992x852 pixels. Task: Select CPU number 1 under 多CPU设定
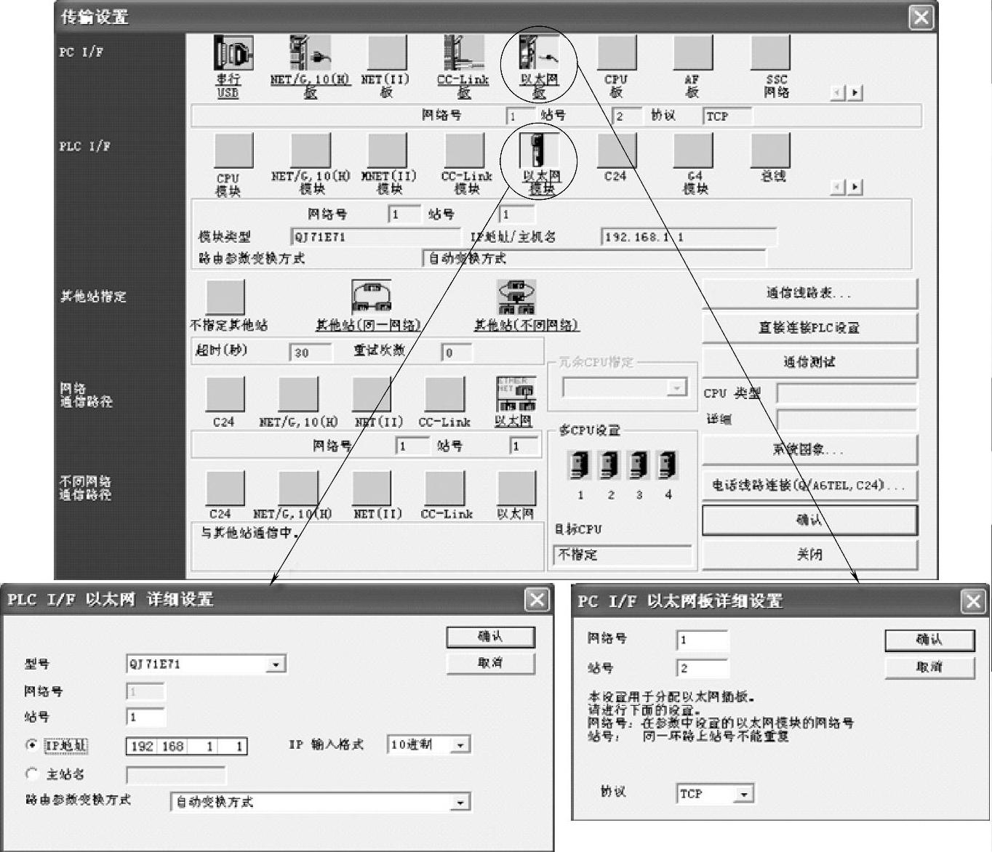580,465
